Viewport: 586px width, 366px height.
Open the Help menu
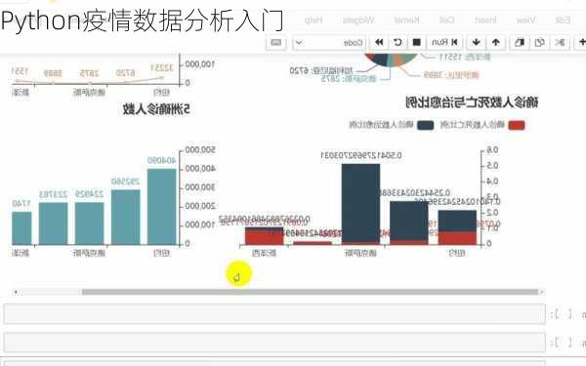tap(314, 20)
